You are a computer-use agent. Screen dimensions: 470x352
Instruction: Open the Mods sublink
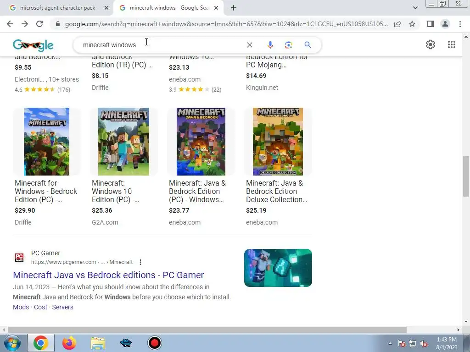click(x=21, y=307)
